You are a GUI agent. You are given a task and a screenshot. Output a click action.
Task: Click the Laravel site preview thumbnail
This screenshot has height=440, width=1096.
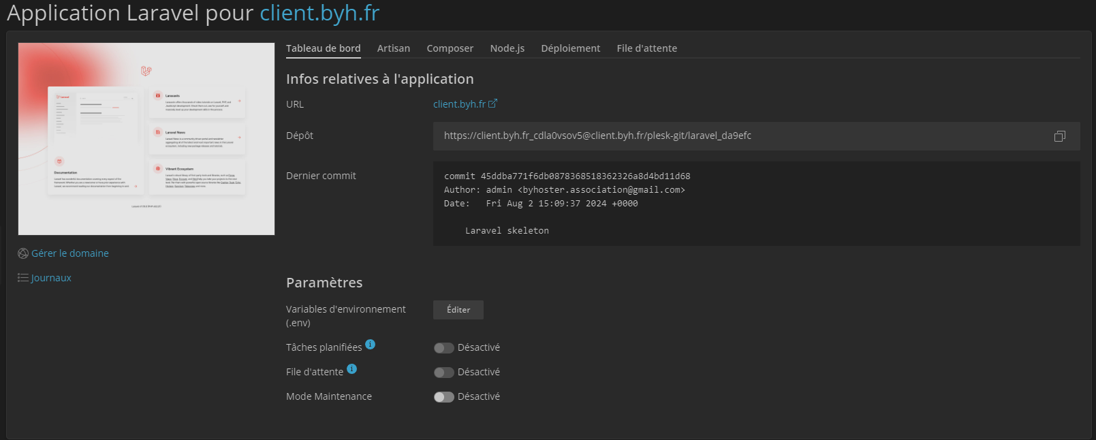click(x=146, y=139)
